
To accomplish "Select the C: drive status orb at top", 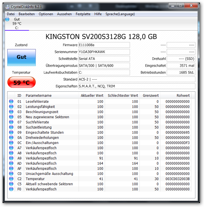I will point(7,19).
